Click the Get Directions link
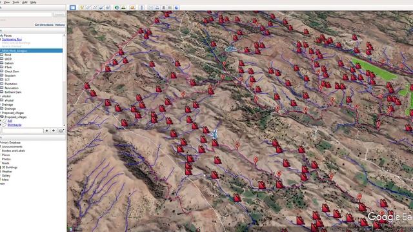Viewport: 413px width, 232px height. click(44, 24)
